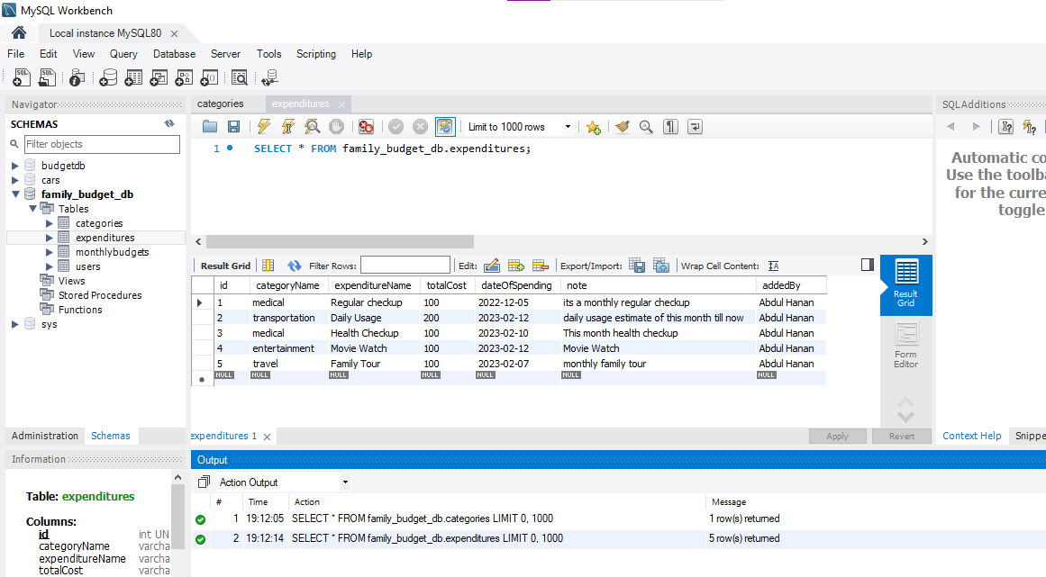The image size is (1046, 577).
Task: Click the home screen icon
Action: coord(19,33)
